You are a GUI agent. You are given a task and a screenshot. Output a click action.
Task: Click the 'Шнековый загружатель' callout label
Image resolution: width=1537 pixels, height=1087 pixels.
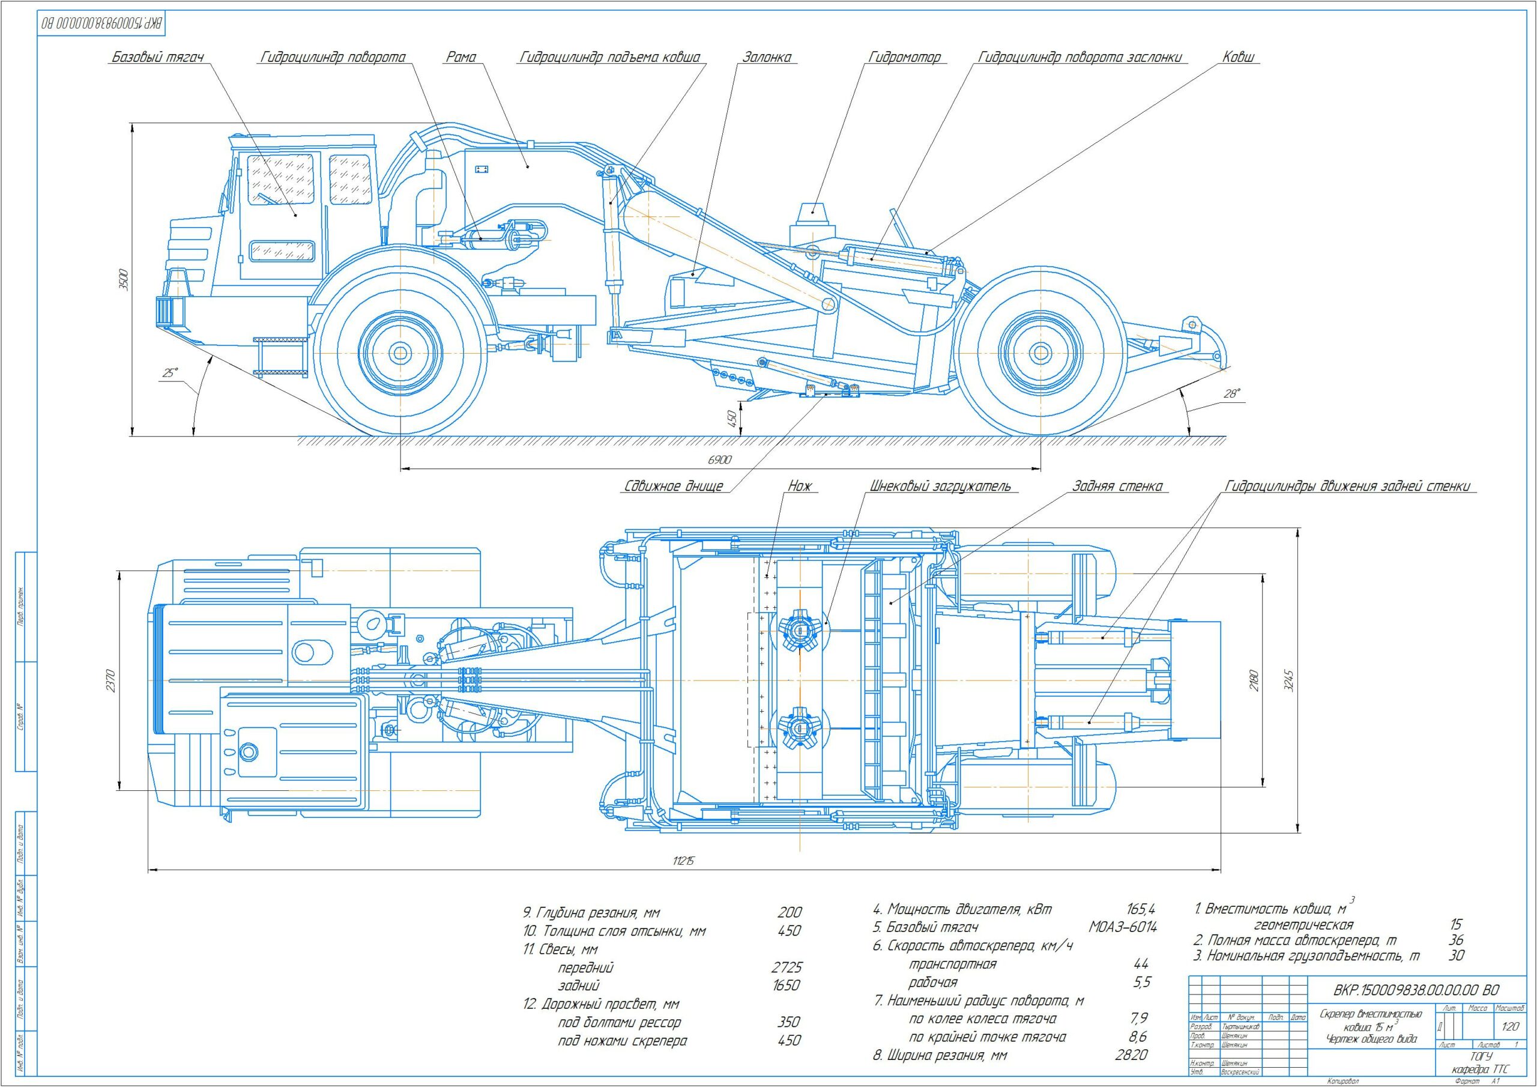pos(941,486)
